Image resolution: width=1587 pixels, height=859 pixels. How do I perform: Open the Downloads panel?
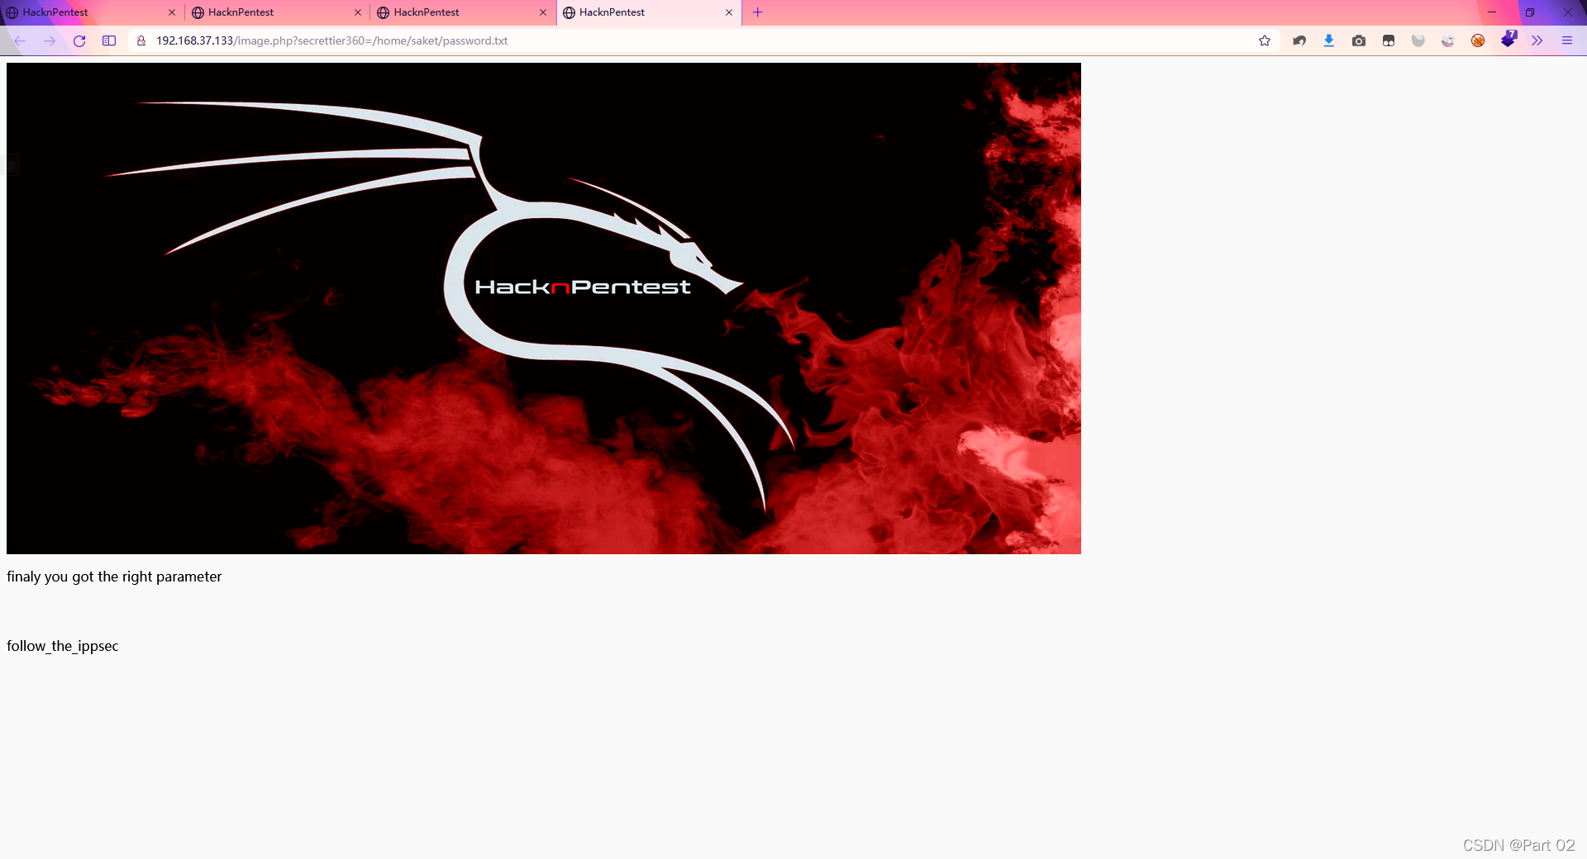click(x=1329, y=40)
